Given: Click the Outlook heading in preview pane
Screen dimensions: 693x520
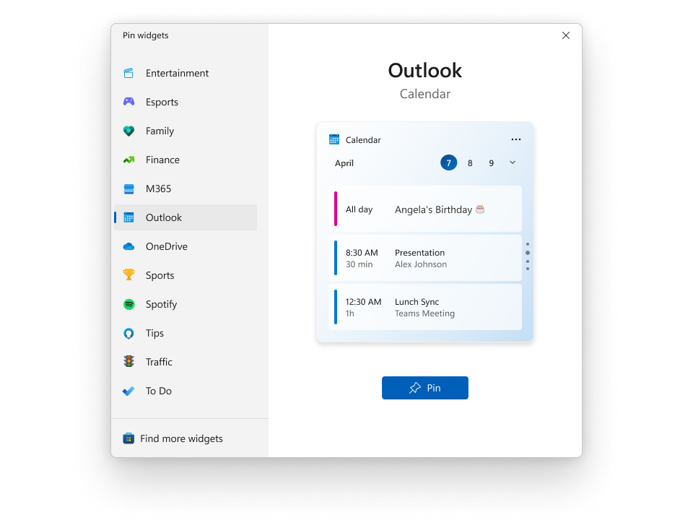Looking at the screenshot, I should click(425, 70).
